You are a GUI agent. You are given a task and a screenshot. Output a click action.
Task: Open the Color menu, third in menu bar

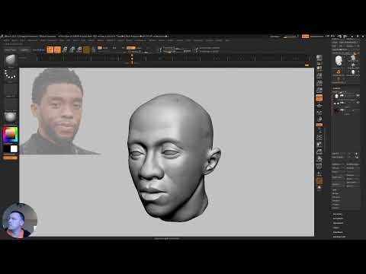pyautogui.click(x=23, y=40)
